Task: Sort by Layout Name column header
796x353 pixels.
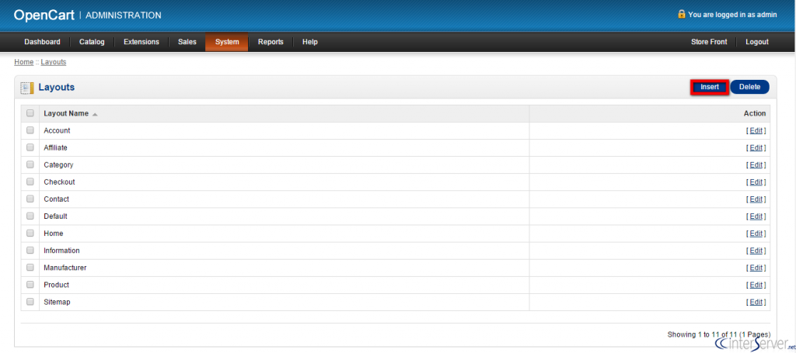Action: click(x=66, y=113)
